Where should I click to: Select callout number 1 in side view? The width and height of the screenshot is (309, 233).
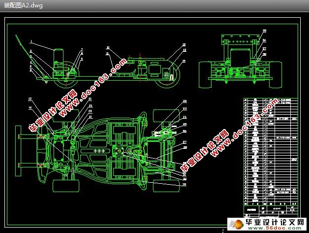coord(31,41)
